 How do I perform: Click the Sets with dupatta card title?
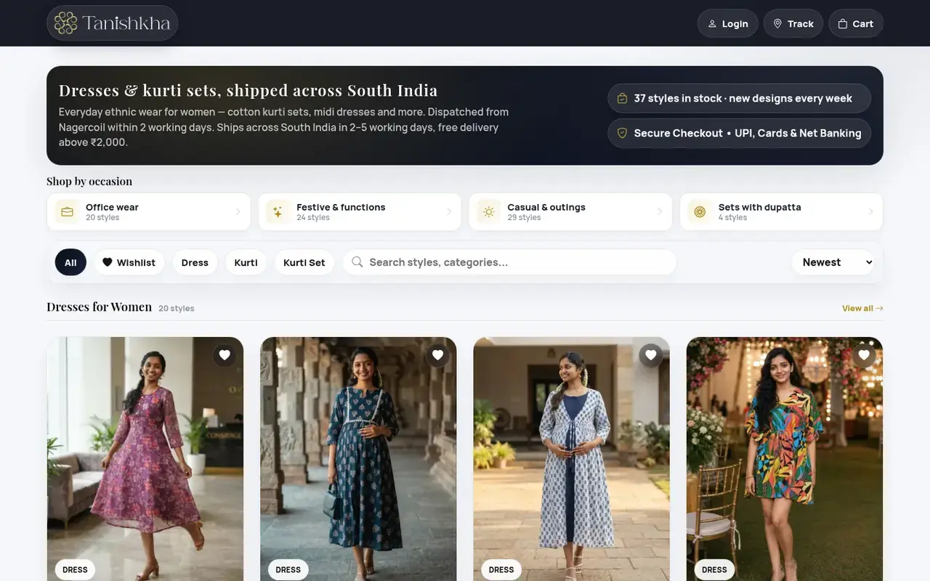point(760,207)
